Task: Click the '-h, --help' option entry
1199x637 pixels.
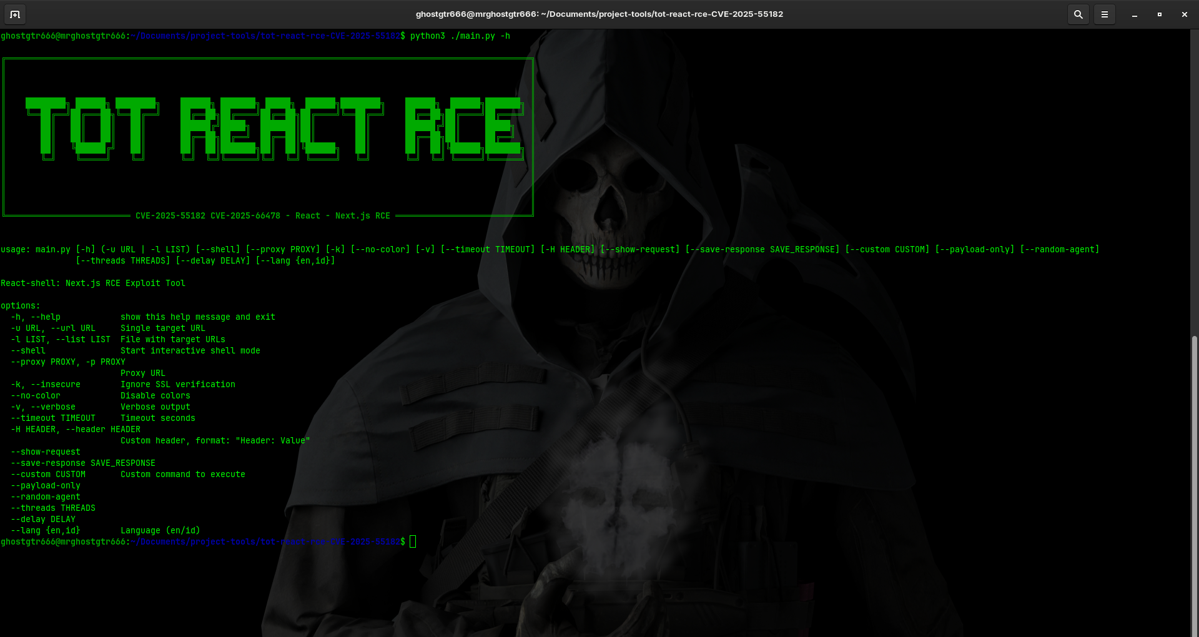Action: click(36, 317)
